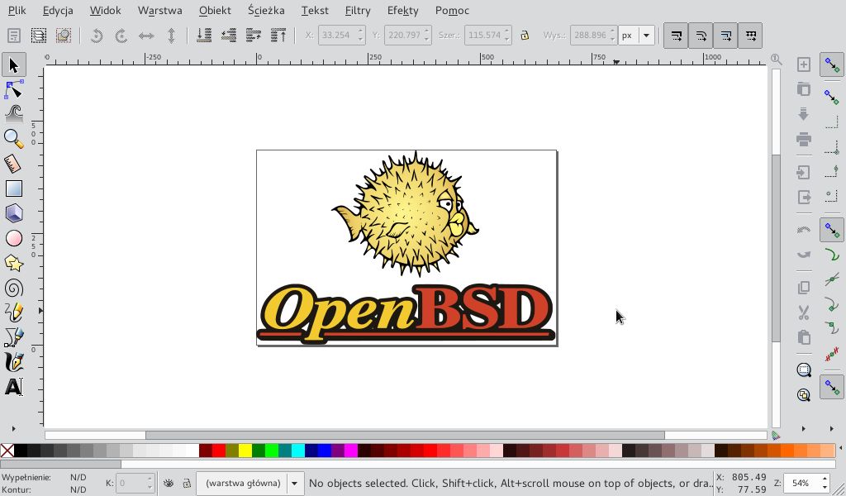Lower selection to bottom icon

coord(203,36)
